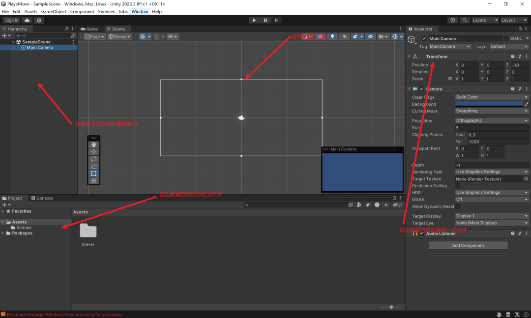Select the Scale tool in the Scene overlay
Screen dimensions: 531x318
94,166
